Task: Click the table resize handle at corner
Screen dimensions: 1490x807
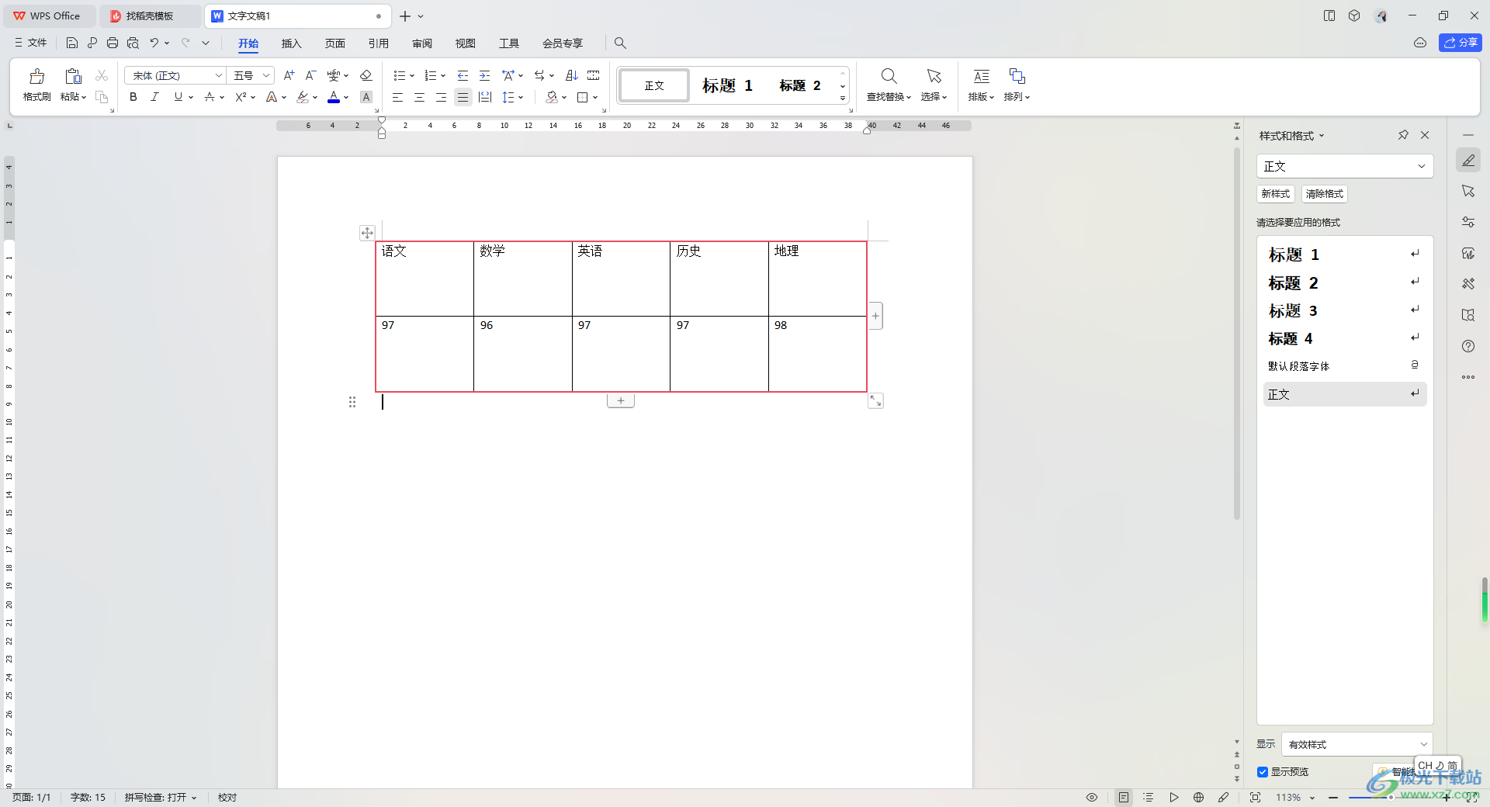Action: (x=875, y=400)
